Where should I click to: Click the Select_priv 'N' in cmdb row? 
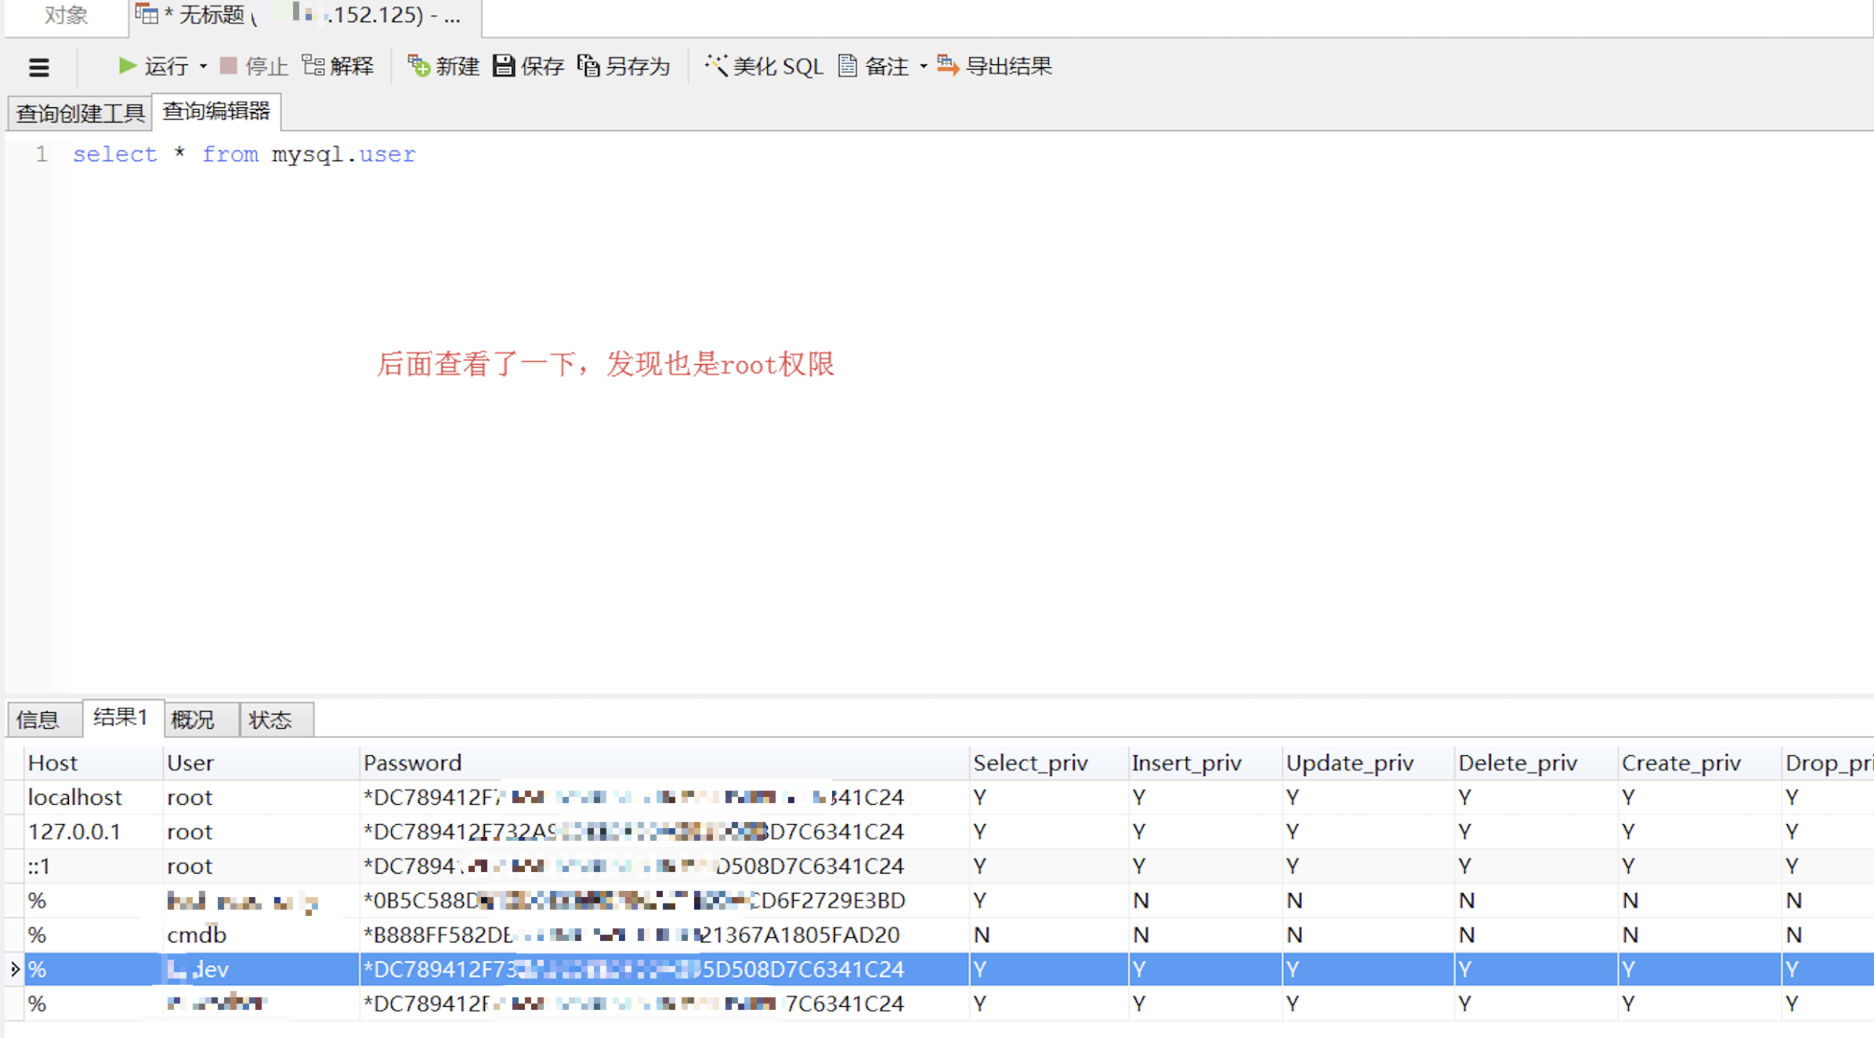pyautogui.click(x=1049, y=935)
